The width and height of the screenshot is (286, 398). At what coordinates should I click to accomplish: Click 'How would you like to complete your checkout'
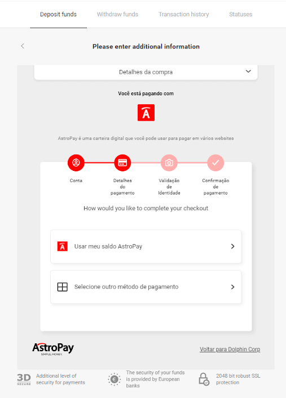pyautogui.click(x=146, y=209)
